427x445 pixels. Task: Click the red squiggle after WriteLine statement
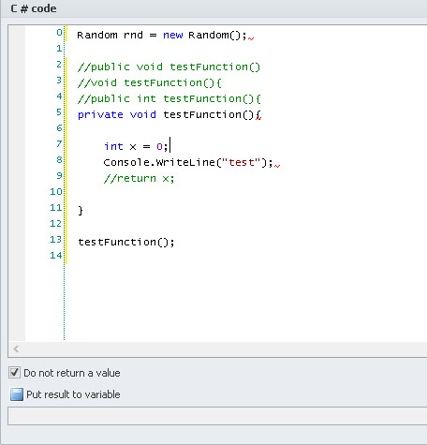coord(277,166)
